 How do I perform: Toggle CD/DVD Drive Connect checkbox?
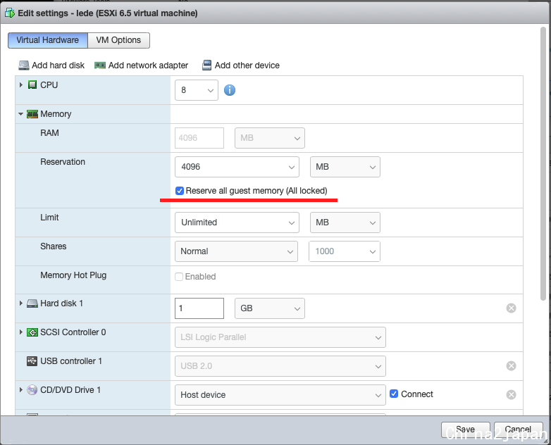tap(394, 394)
